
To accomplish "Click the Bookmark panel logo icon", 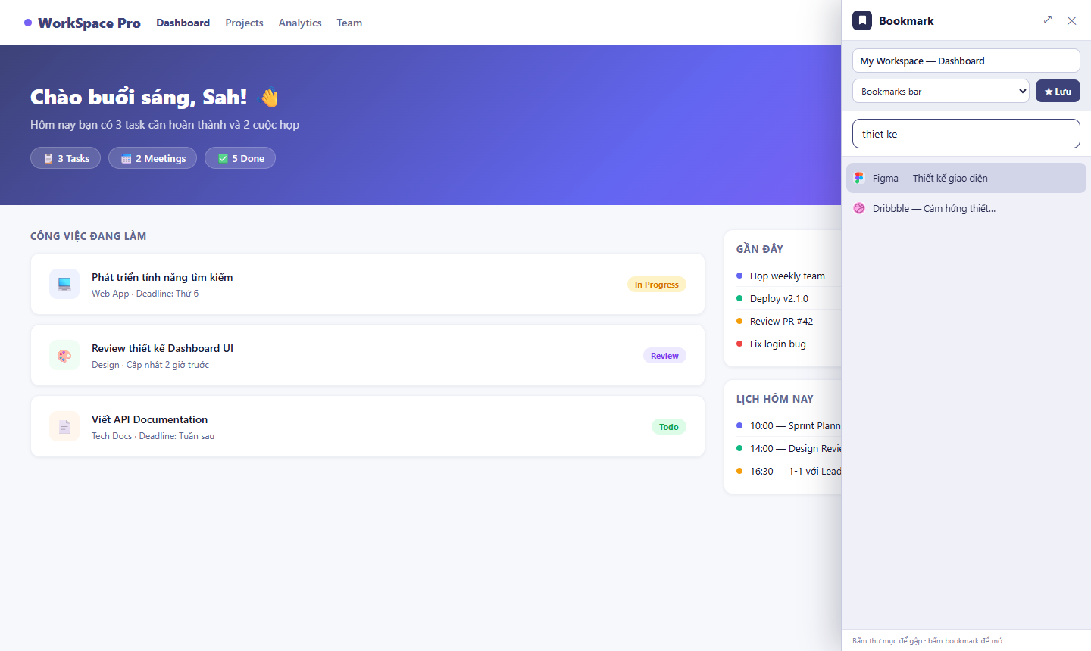I will (x=862, y=20).
